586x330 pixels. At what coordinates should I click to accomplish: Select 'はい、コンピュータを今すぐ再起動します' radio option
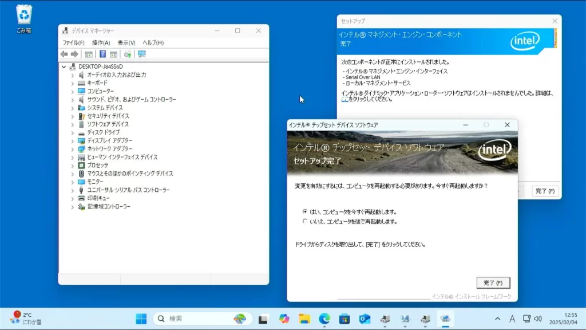point(305,211)
